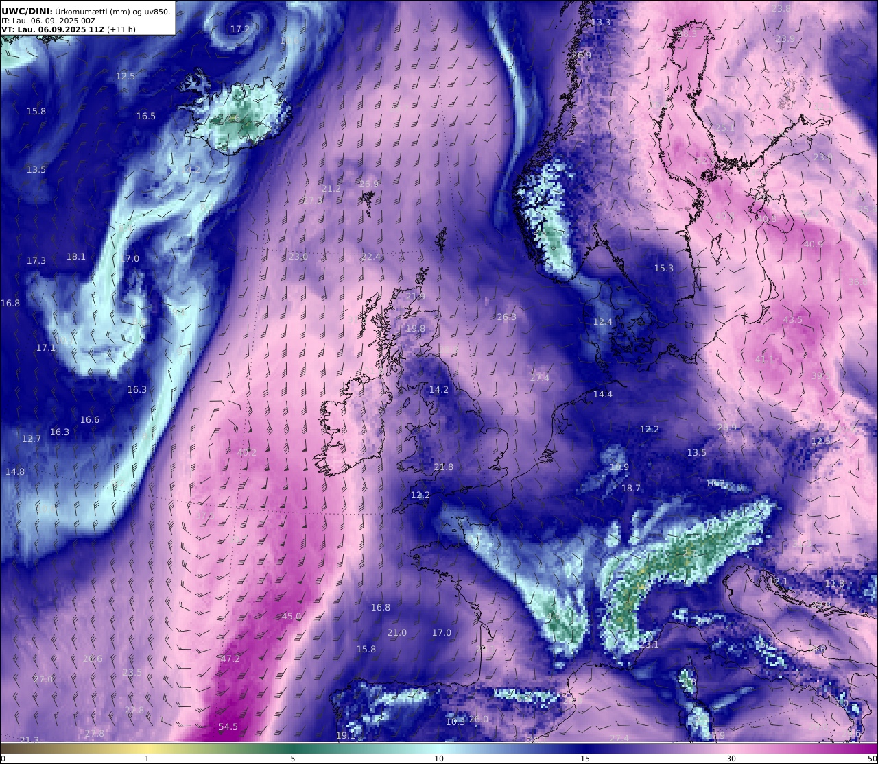Click the '41.1' map value
The height and width of the screenshot is (764, 878).
[765, 360]
